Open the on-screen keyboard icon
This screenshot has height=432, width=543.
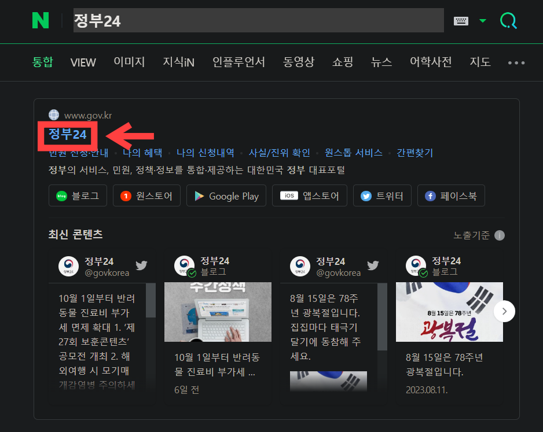461,21
